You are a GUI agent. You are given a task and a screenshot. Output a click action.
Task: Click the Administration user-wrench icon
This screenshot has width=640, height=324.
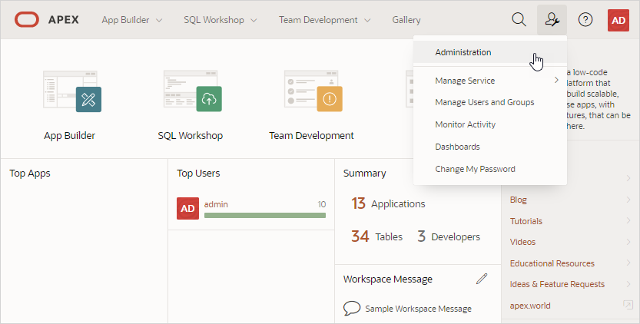(552, 19)
